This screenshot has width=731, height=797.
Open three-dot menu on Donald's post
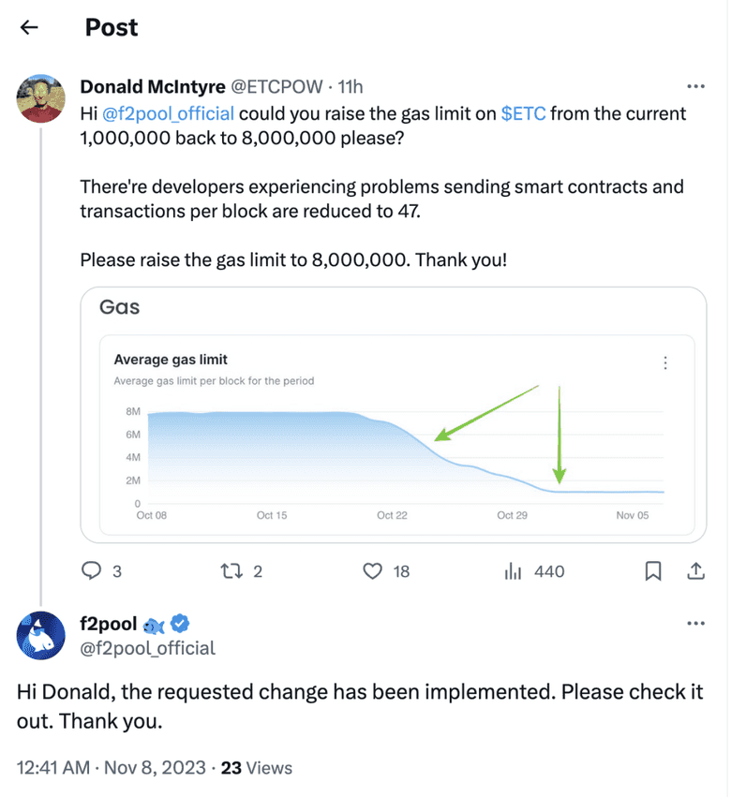[x=695, y=87]
